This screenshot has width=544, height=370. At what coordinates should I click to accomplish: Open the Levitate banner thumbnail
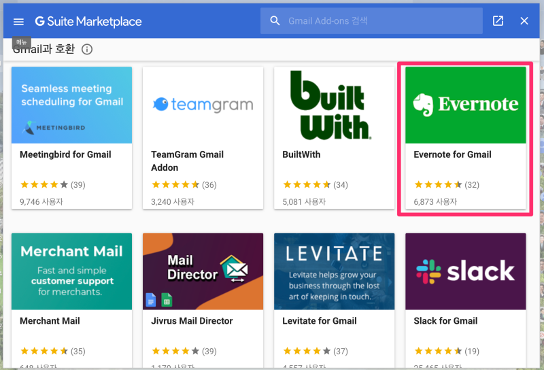coord(334,271)
